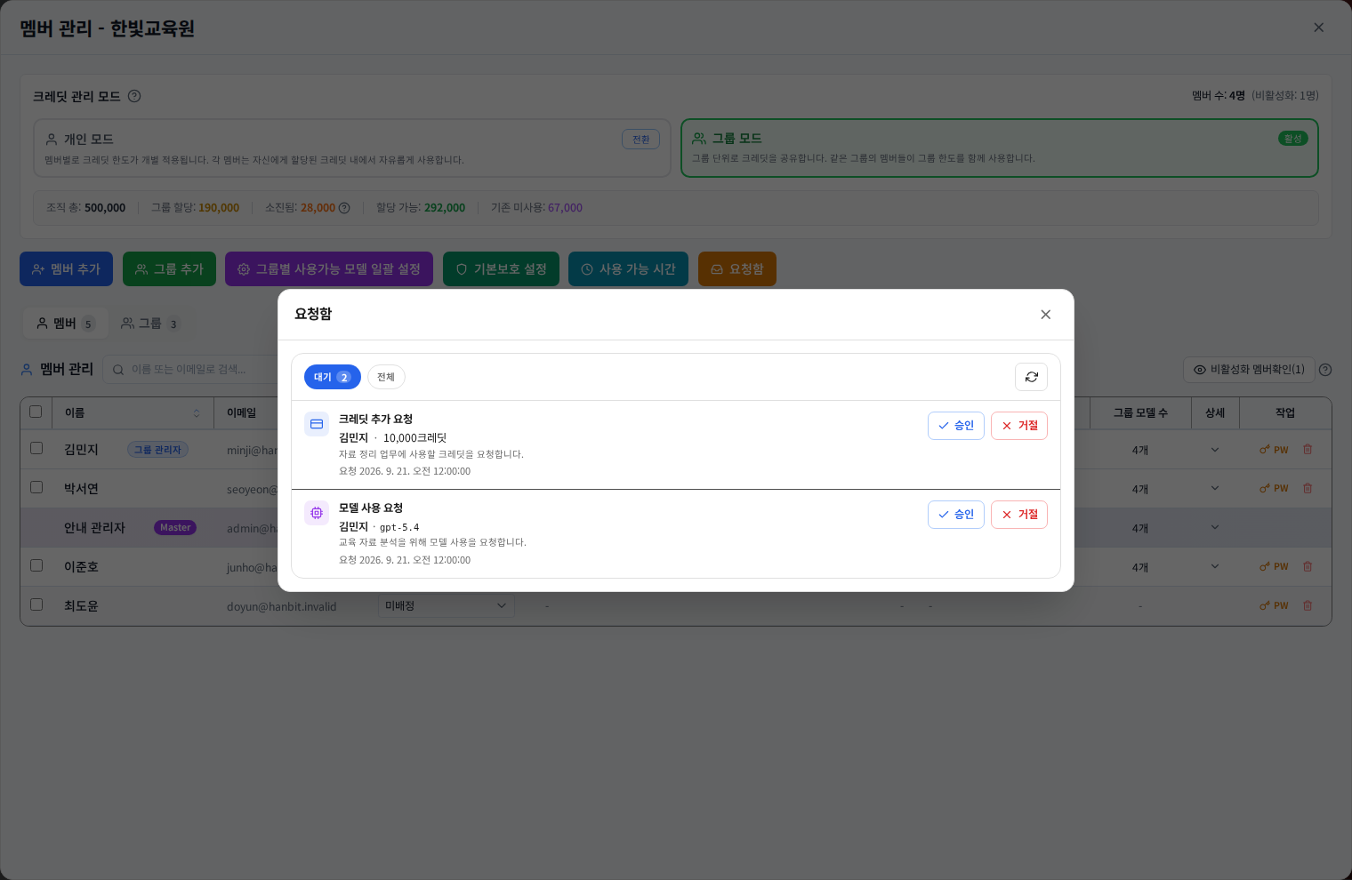Open the 멤버 tab
The height and width of the screenshot is (880, 1352).
point(65,324)
